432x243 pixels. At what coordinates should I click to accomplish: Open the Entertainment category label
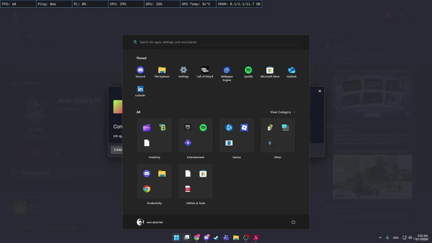[x=195, y=157]
